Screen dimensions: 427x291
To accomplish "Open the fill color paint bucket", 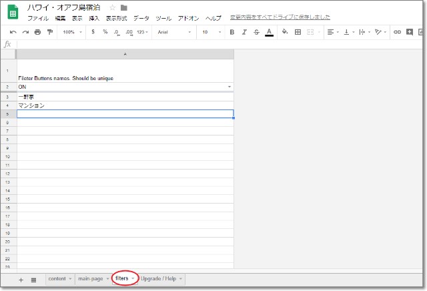I will click(285, 31).
